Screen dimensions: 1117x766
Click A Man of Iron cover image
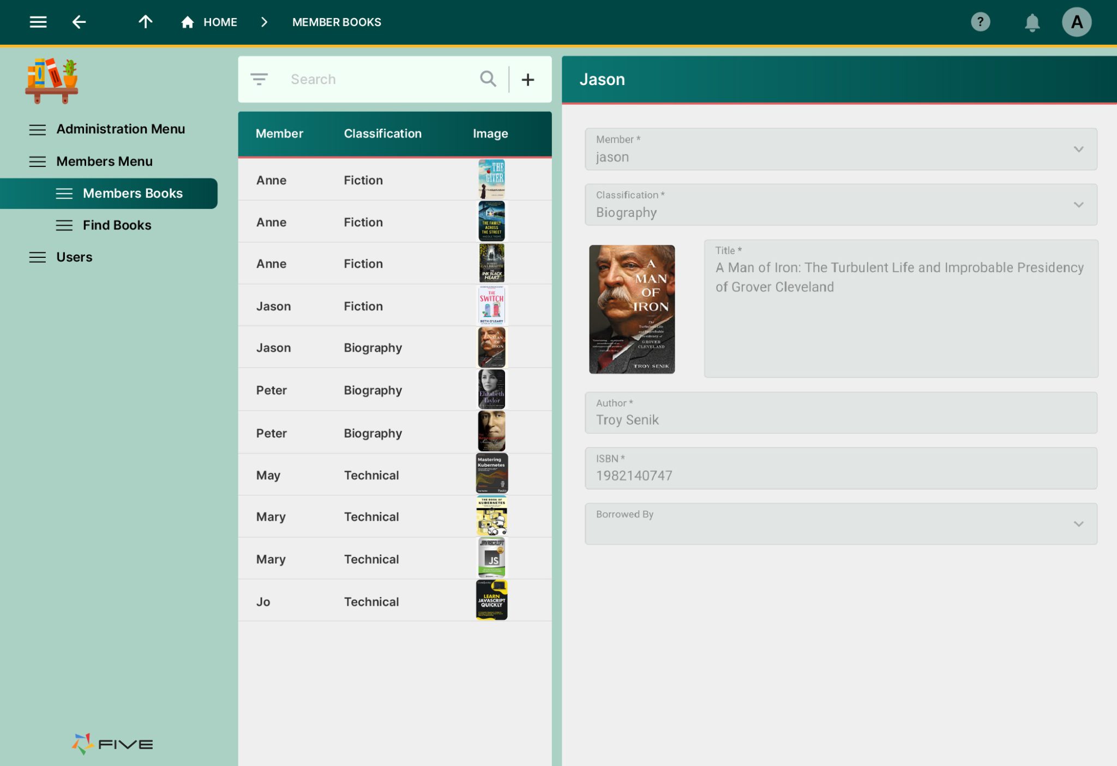632,309
